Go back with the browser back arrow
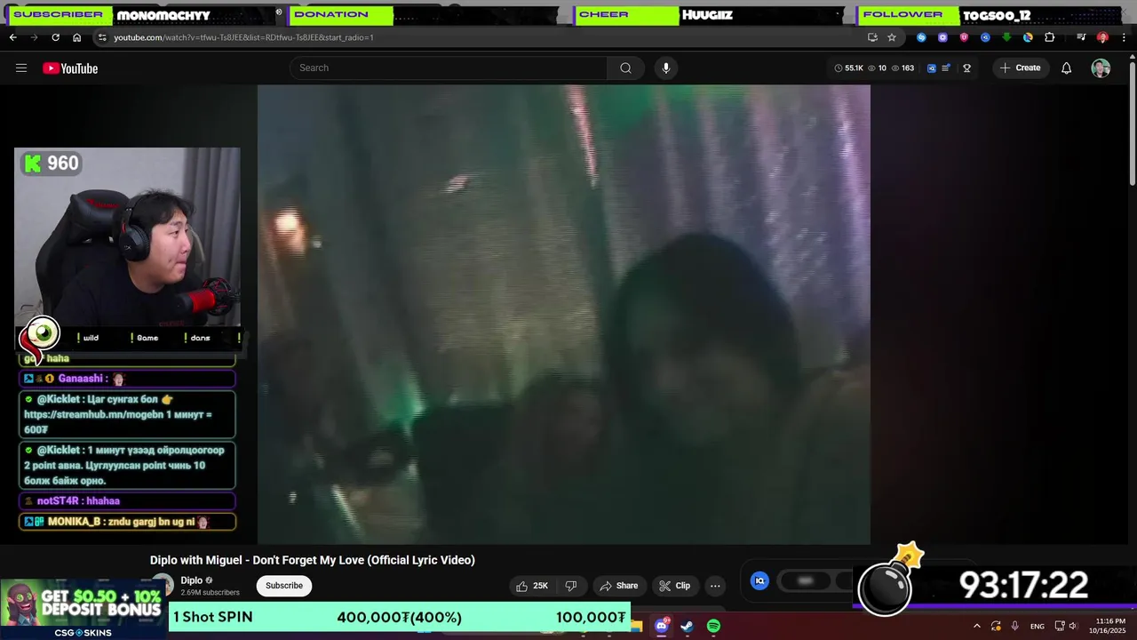The image size is (1137, 640). 12,37
